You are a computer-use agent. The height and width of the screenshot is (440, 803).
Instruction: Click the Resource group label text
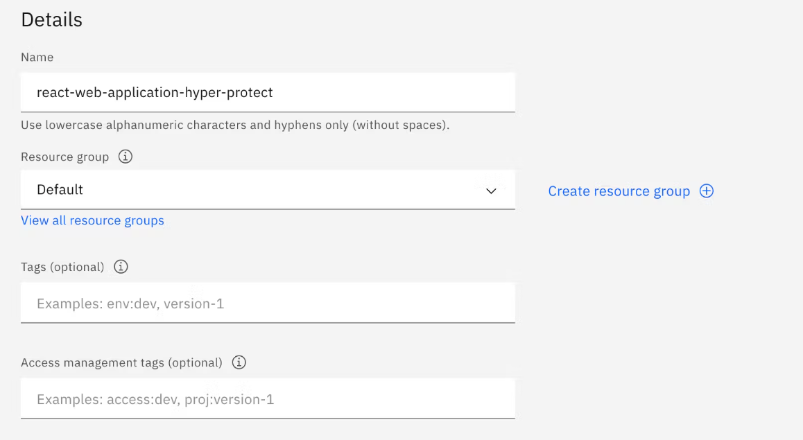(x=65, y=157)
